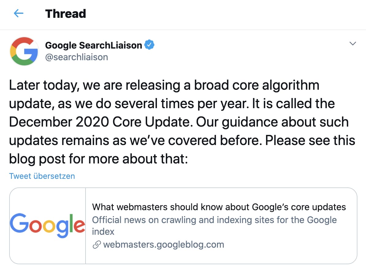The width and height of the screenshot is (366, 271).
Task: Click the "Our guidance about such" phrase
Action: 272,122
